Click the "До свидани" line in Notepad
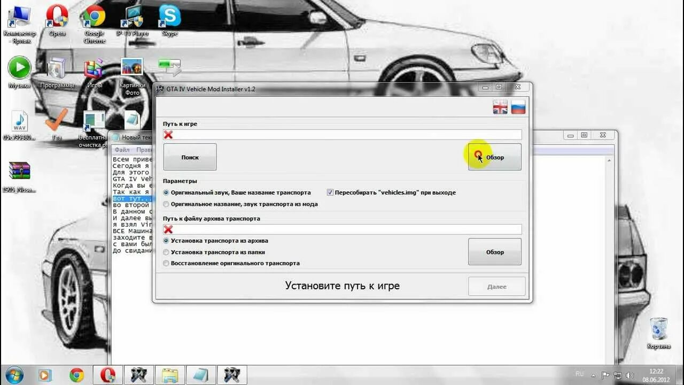The height and width of the screenshot is (385, 684). [x=132, y=250]
